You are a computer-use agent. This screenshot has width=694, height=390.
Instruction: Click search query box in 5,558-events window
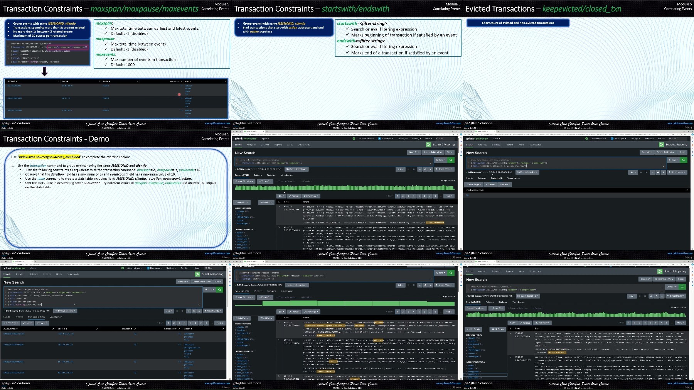click(334, 275)
